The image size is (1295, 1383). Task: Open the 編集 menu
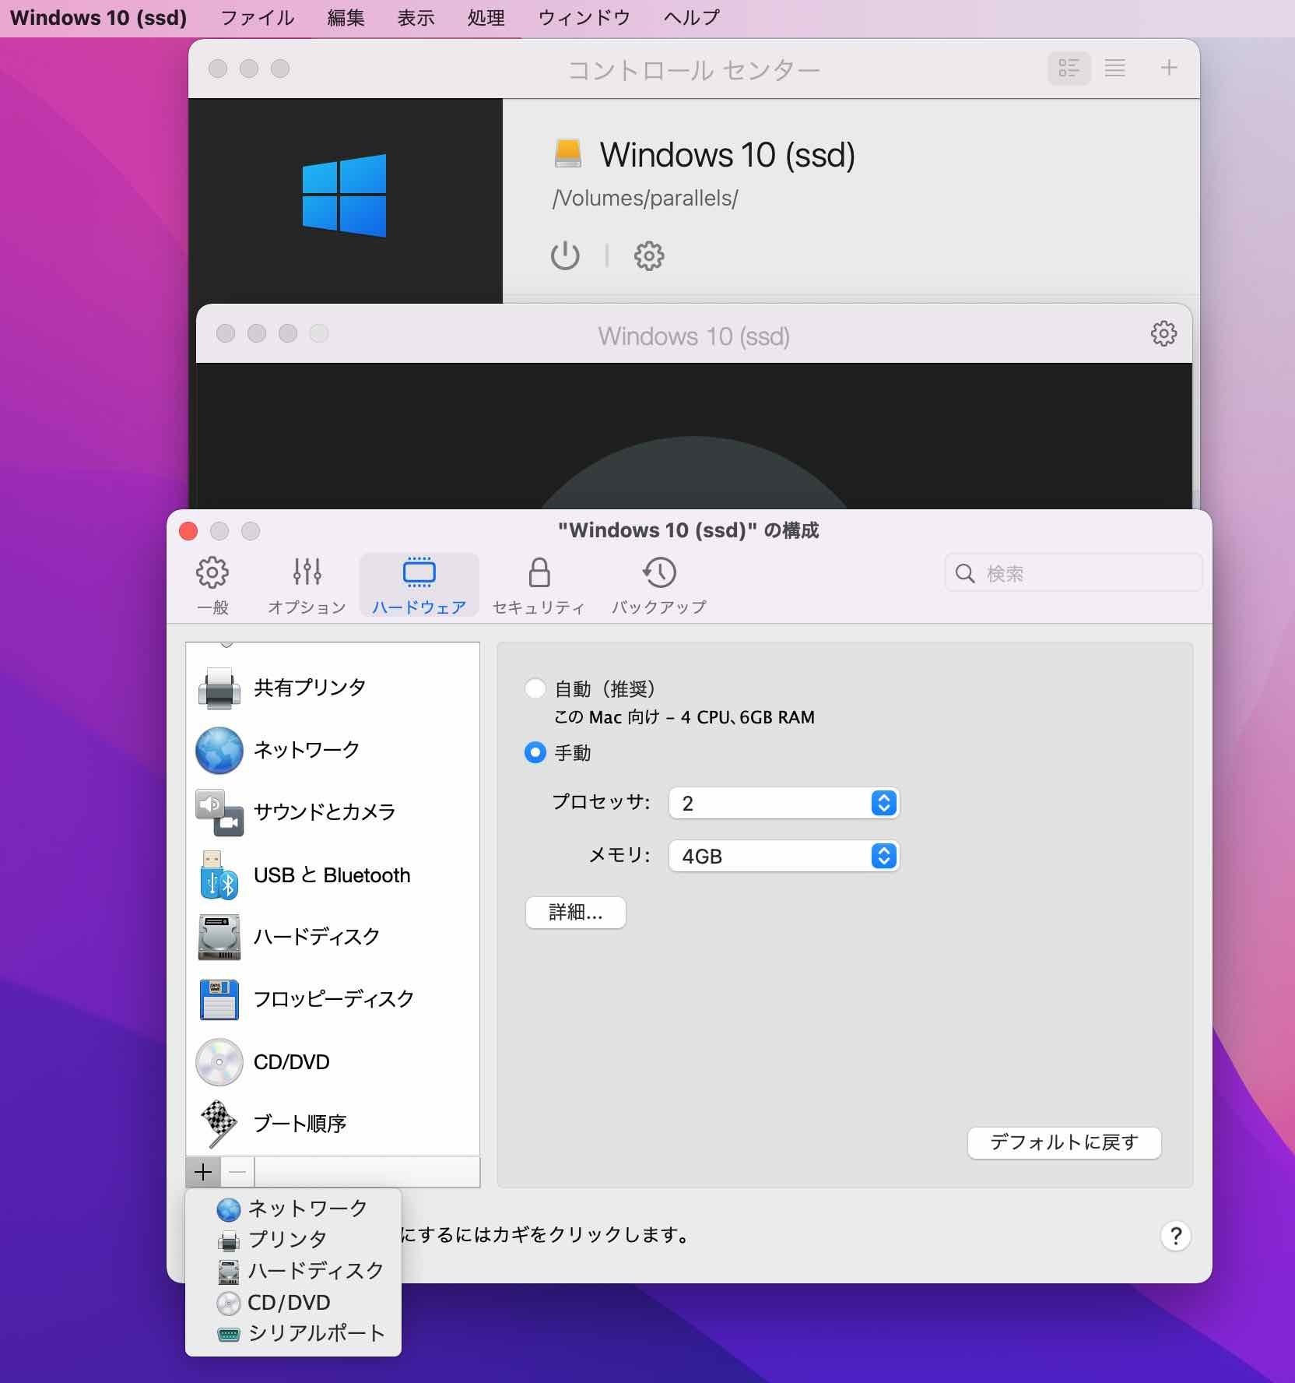pyautogui.click(x=346, y=17)
